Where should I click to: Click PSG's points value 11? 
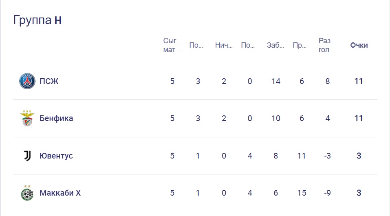(x=359, y=81)
